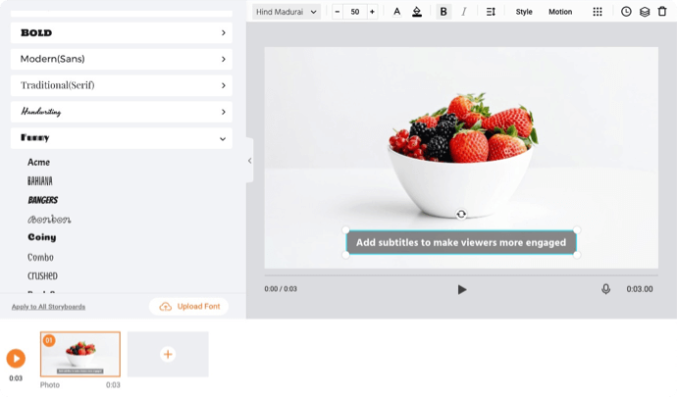Open the Hind Madurai font dropdown
Viewport: 677px width, 397px height.
click(286, 12)
